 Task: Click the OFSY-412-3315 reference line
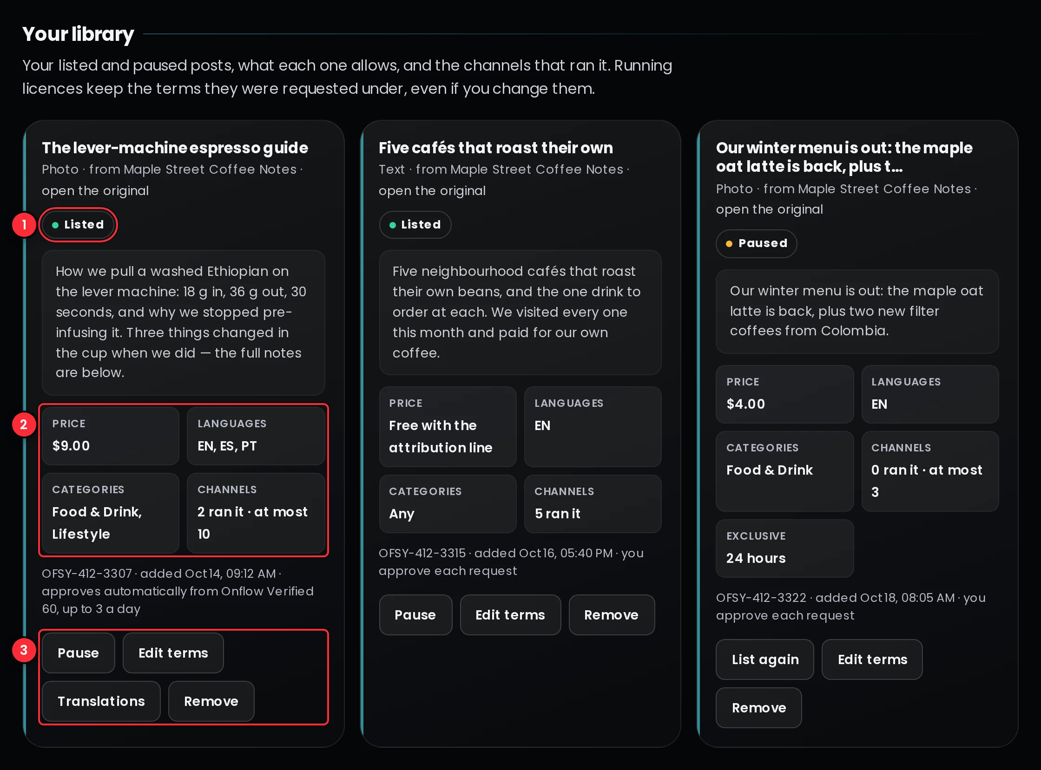(511, 561)
